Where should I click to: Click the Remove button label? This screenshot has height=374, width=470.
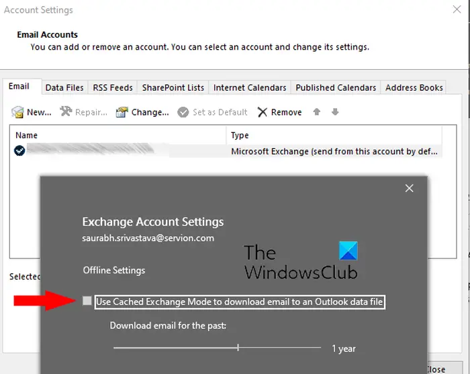point(286,112)
